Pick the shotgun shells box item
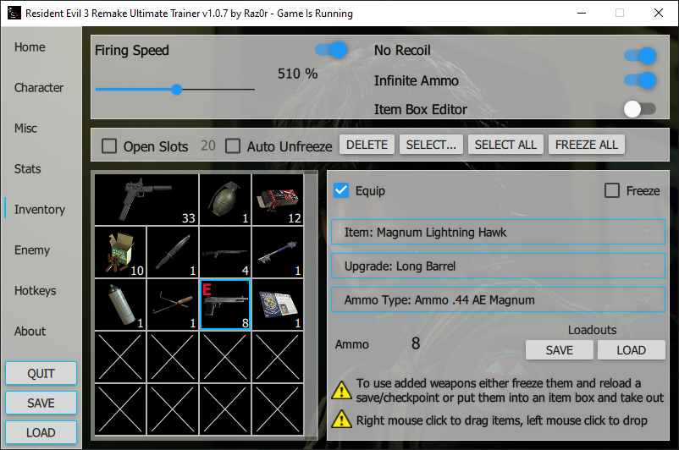 pos(120,251)
